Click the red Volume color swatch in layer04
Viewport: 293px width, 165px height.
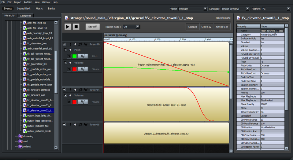pyautogui.click(x=74, y=102)
